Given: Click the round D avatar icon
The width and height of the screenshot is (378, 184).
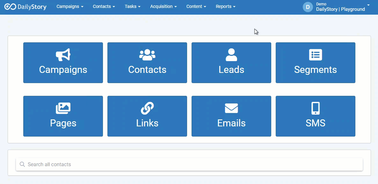Looking at the screenshot, I should tap(308, 7).
